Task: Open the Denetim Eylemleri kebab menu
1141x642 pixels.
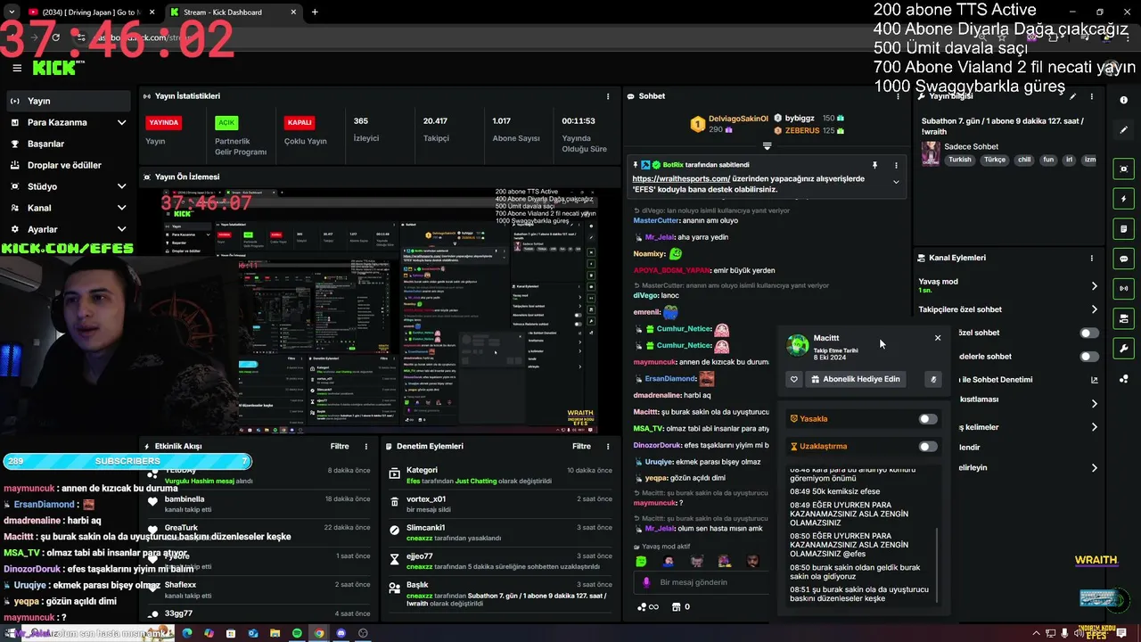Action: pos(608,446)
